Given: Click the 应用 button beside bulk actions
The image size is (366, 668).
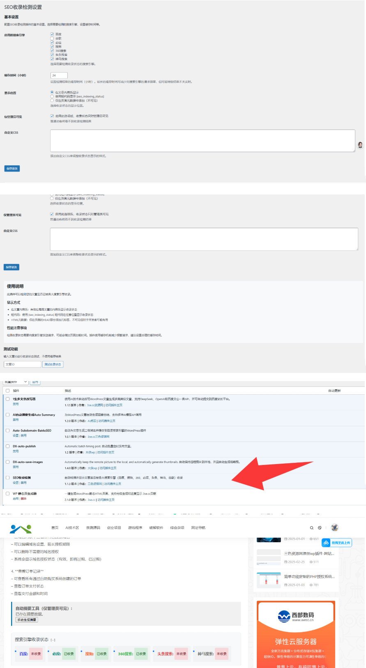Looking at the screenshot, I should click(x=35, y=382).
